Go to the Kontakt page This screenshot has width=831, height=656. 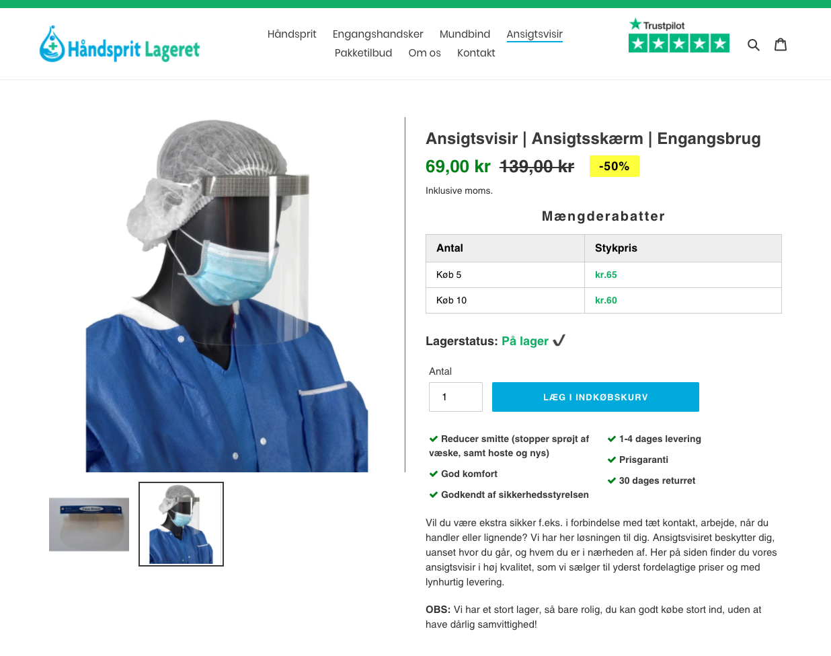coord(476,52)
